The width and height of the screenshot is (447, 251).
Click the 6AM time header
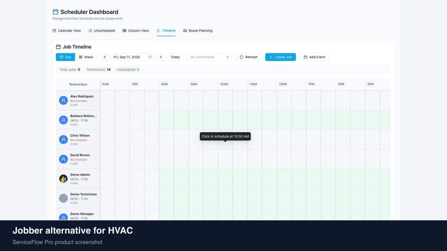click(x=105, y=84)
